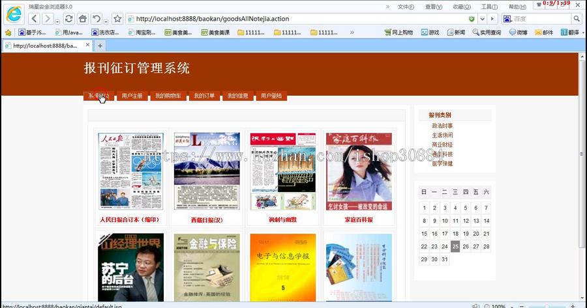Open the 新闻 shortcut
The height and width of the screenshot is (308, 587).
pos(457,33)
